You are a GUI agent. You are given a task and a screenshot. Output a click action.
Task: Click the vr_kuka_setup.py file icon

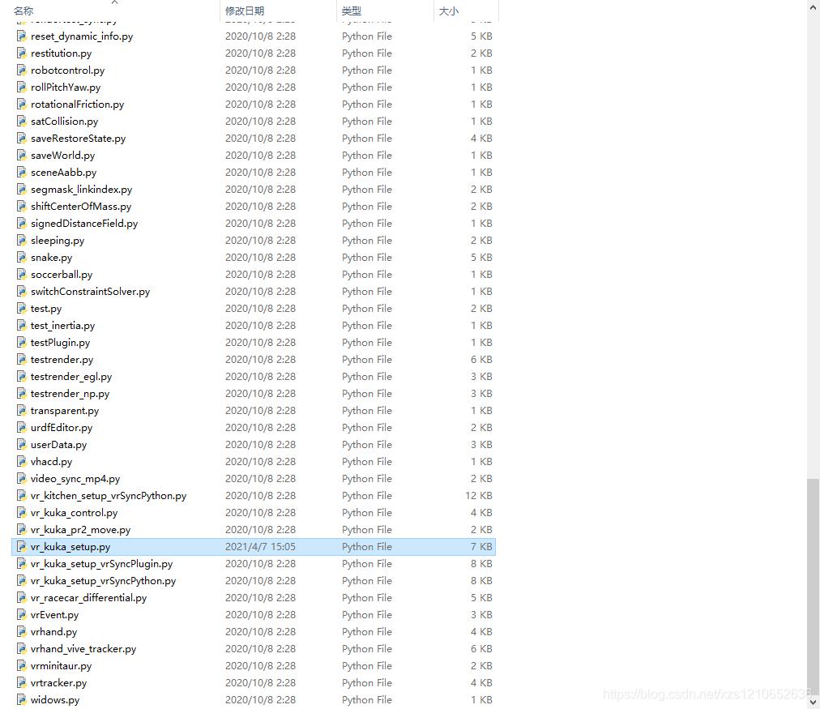21,546
